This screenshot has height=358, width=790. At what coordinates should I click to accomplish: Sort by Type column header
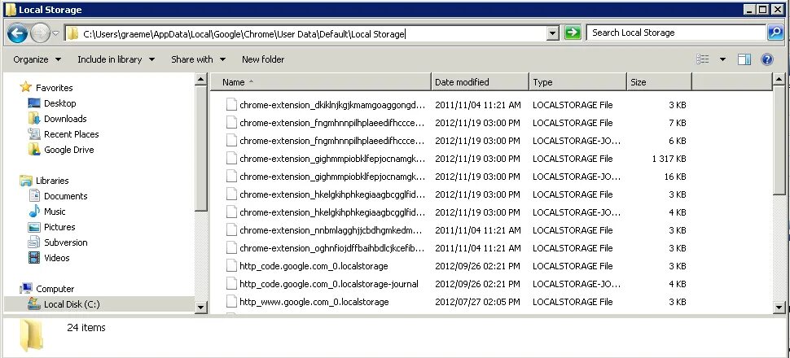tap(577, 82)
